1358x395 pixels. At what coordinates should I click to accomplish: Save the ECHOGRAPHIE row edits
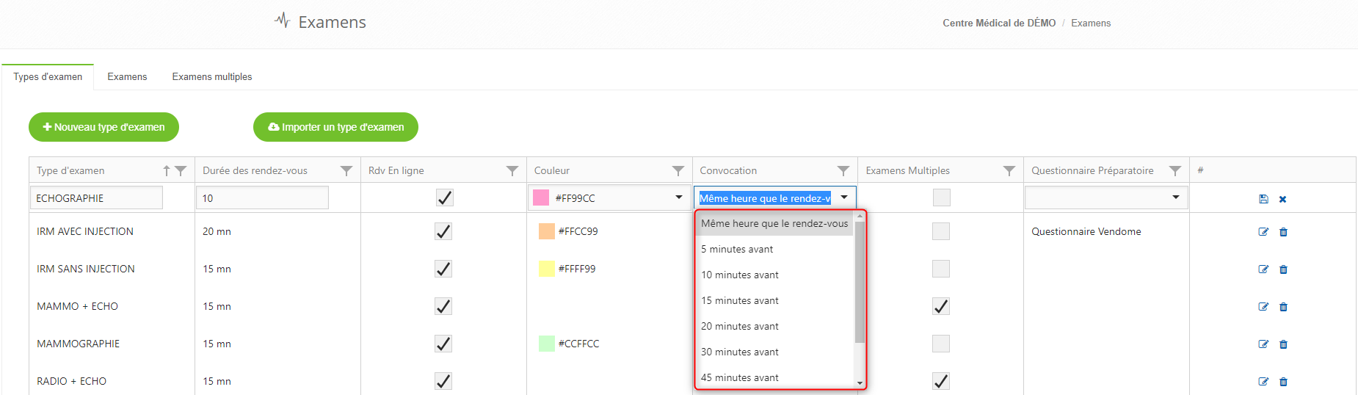tap(1263, 199)
